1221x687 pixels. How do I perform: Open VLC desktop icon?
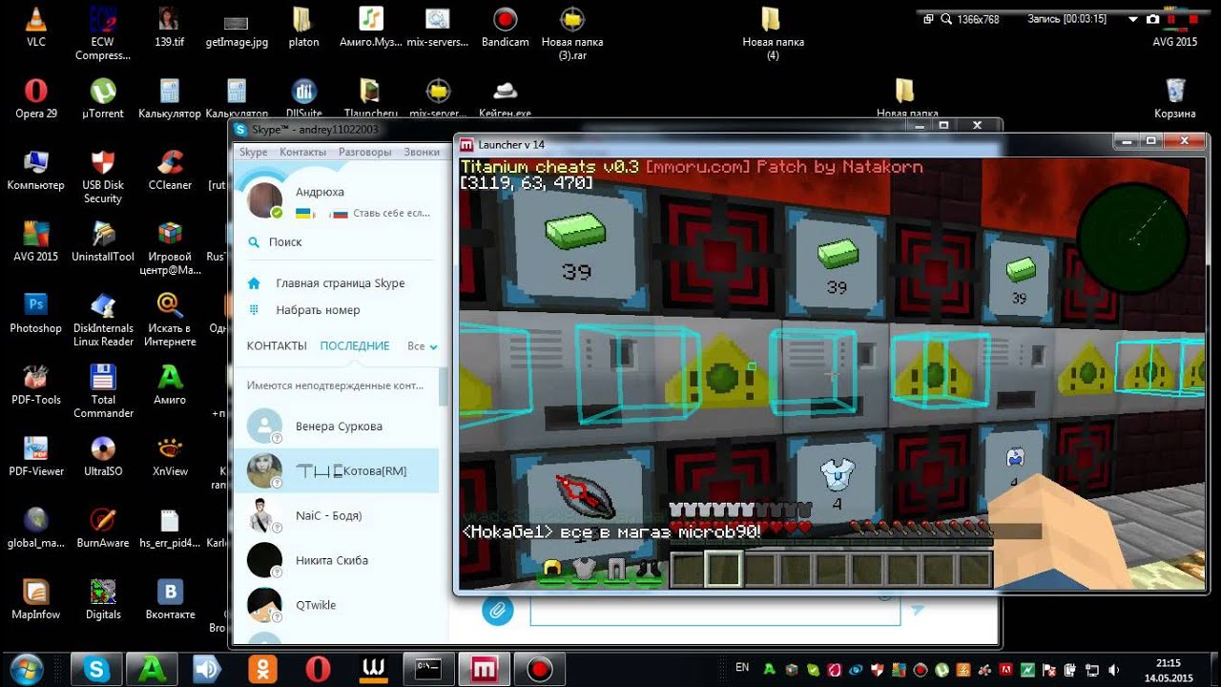[x=36, y=27]
